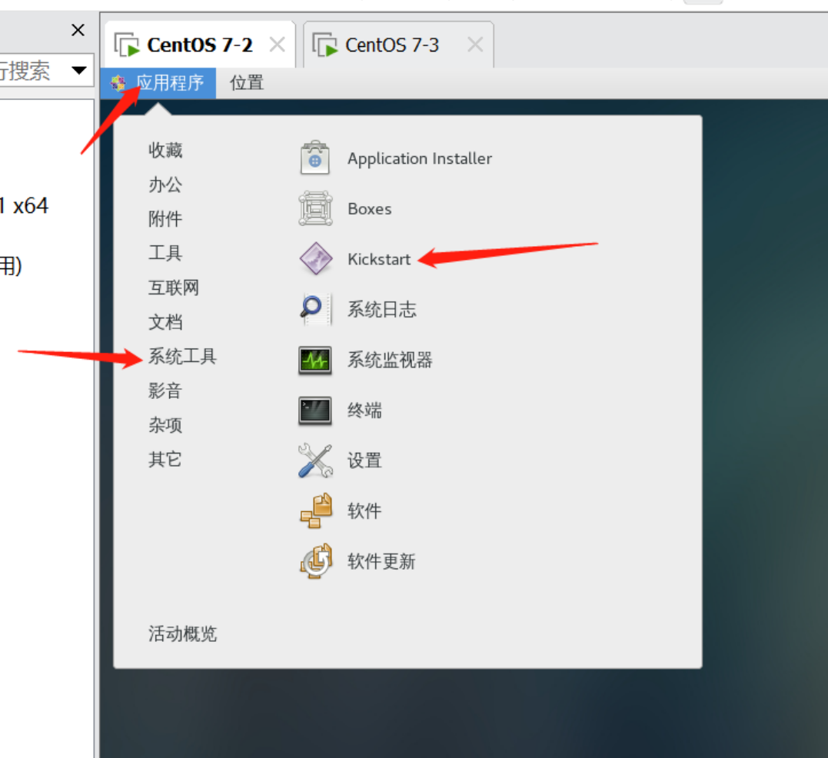
Task: Click the CentOS 7-3 VM tab icon
Action: click(x=324, y=45)
